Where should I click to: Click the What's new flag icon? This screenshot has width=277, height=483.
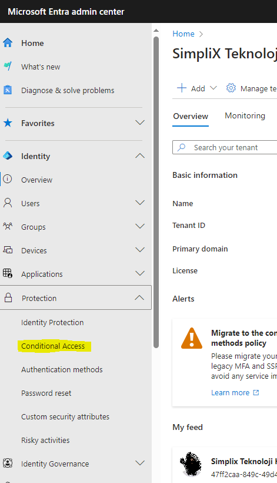click(x=8, y=66)
